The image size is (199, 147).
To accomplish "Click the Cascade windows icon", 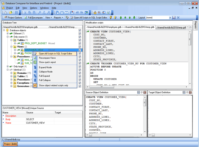I will pos(58,13).
